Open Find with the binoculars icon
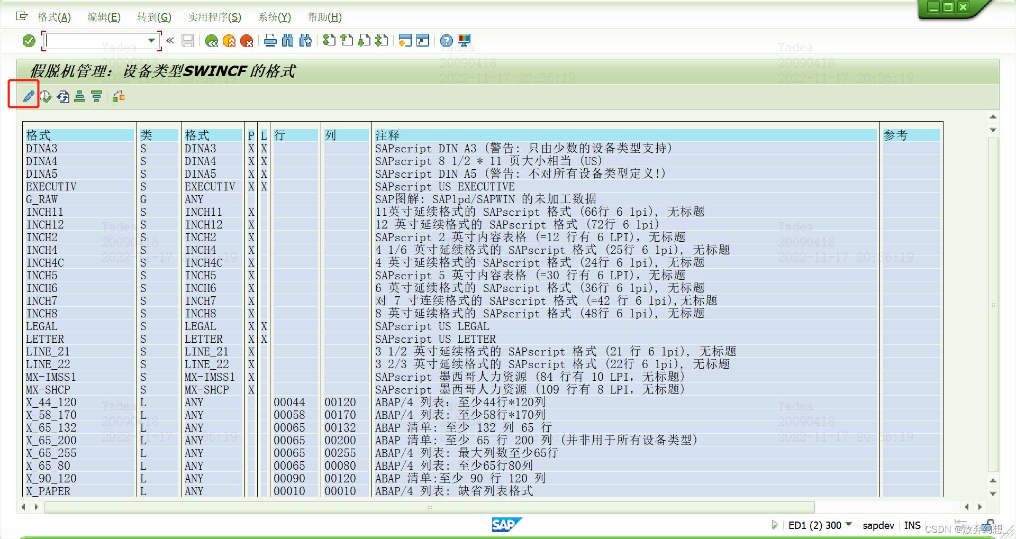1016x539 pixels. click(288, 40)
